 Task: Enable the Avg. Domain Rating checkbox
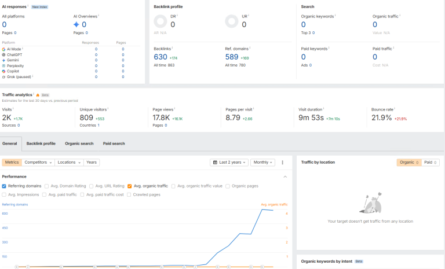pyautogui.click(x=46, y=186)
